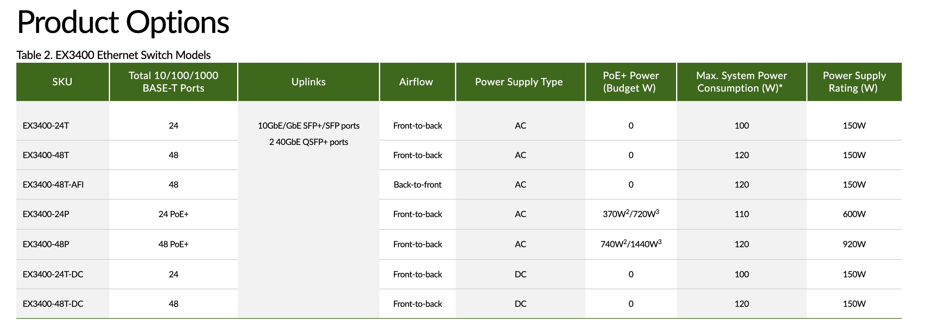The image size is (932, 320).
Task: Click the Back-to-front airflow cell
Action: (x=418, y=184)
